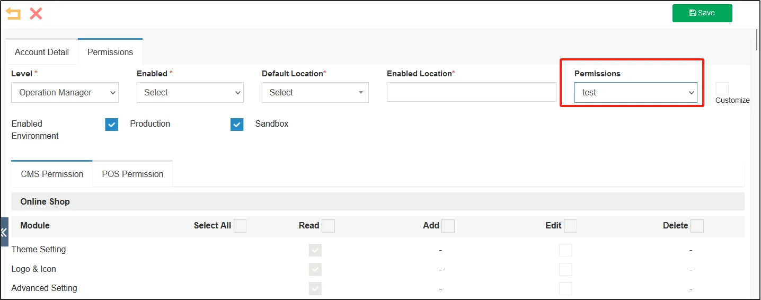This screenshot has width=761, height=300.
Task: Expand the Default Location select box
Action: 315,92
